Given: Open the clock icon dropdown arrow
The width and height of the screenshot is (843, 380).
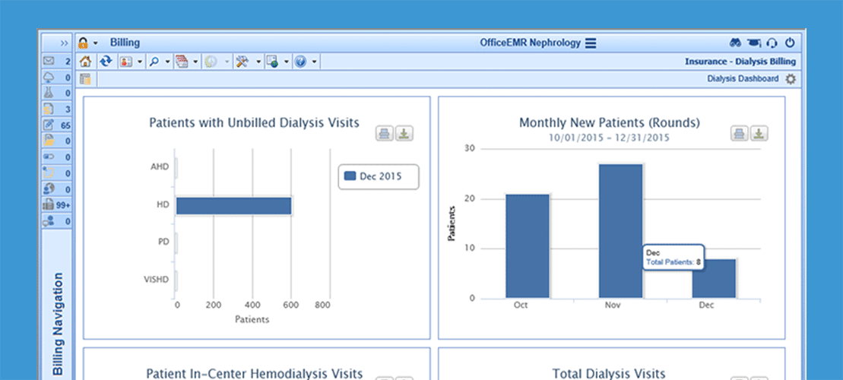Looking at the screenshot, I should [227, 62].
